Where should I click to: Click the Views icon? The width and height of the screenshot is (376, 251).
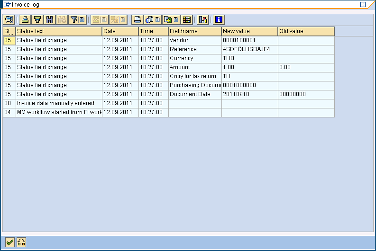(149, 19)
